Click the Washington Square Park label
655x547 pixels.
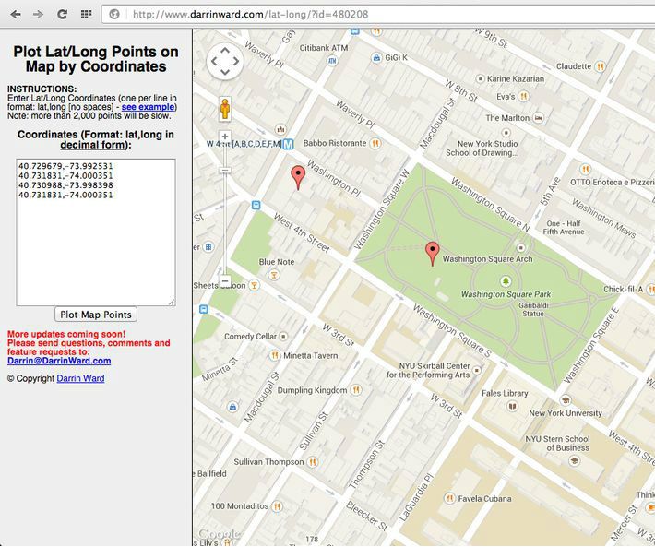[x=506, y=294]
